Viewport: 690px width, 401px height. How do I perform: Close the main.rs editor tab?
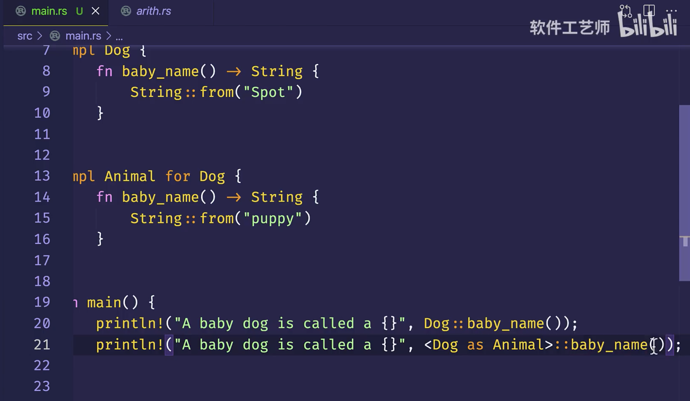(x=95, y=11)
